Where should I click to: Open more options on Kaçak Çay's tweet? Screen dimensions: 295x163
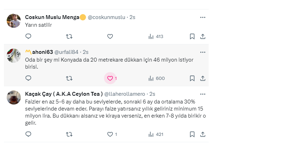tap(203, 94)
